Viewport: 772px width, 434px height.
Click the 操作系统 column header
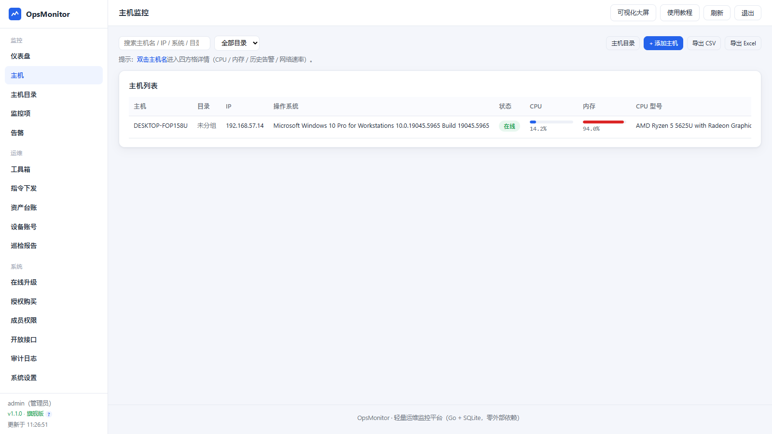point(286,107)
